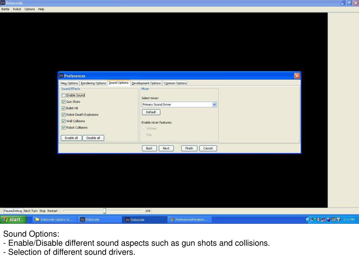Select the Sound Options tab
Screen dimensions: 359x269
point(119,83)
